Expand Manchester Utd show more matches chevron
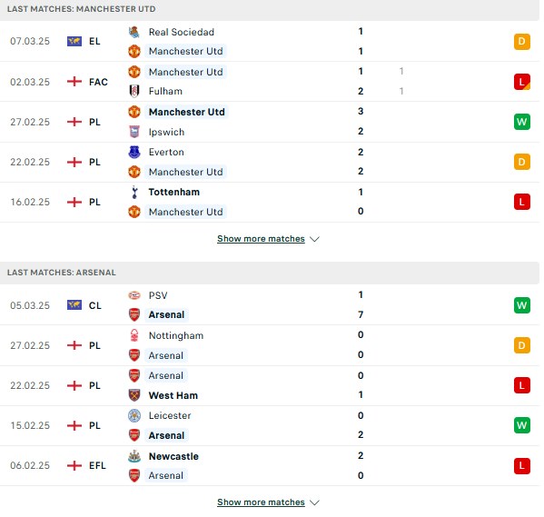 click(314, 239)
